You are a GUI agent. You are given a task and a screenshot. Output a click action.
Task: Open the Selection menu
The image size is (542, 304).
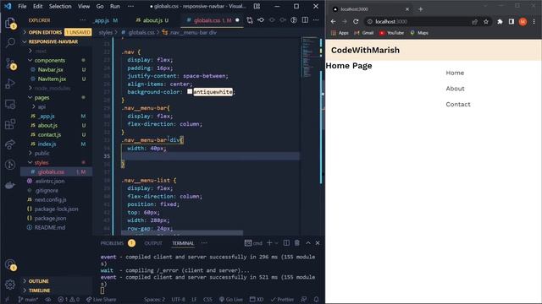(60, 6)
